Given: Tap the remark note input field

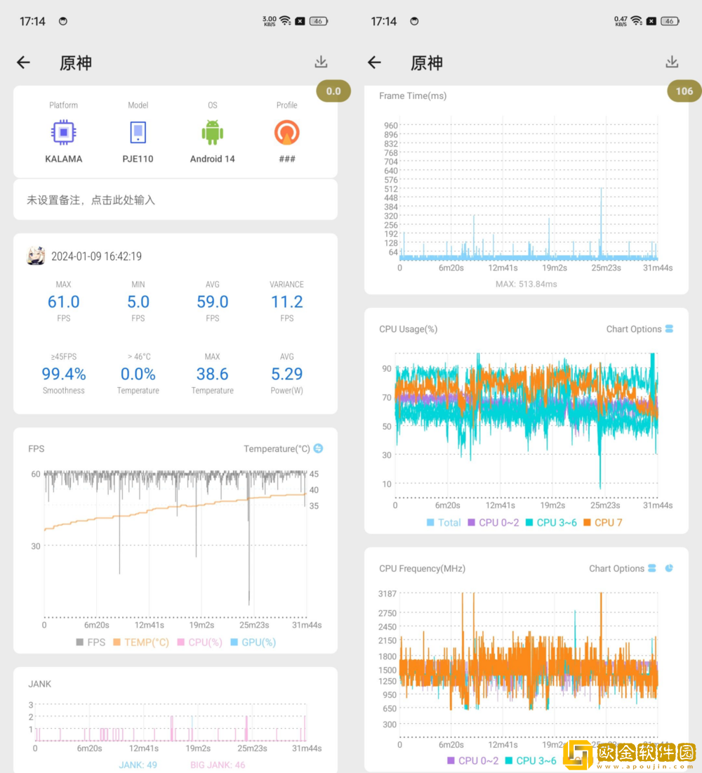Looking at the screenshot, I should click(175, 200).
